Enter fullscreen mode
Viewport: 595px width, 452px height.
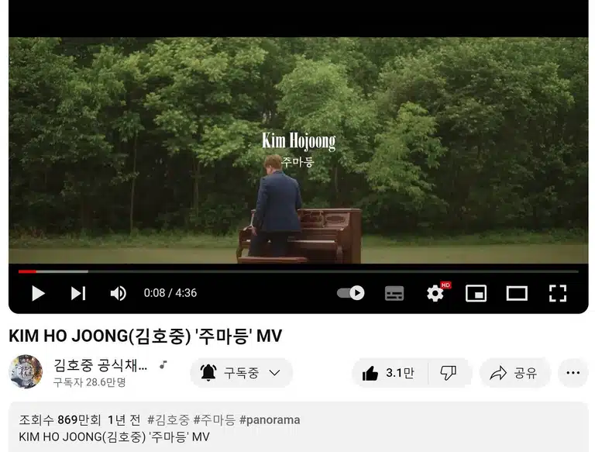[558, 293]
